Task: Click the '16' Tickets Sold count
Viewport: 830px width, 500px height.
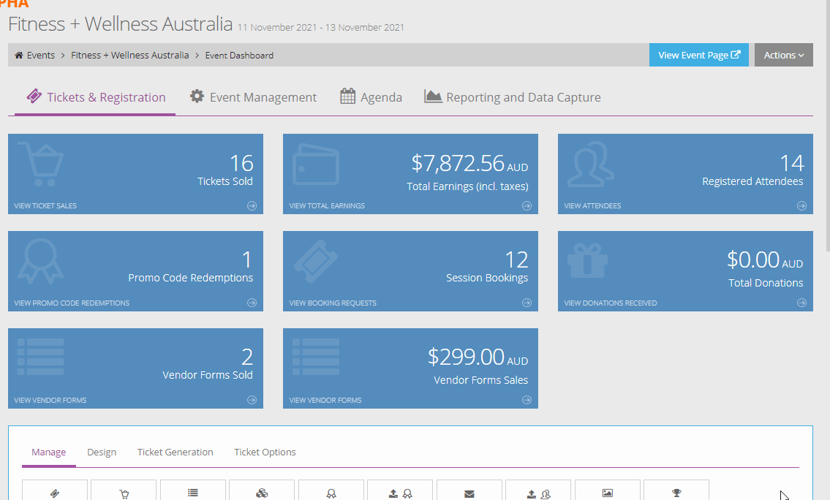Action: [241, 163]
